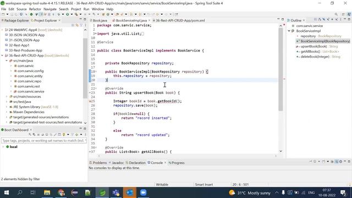Click the toolbar search magnifier icon
352x198 pixels.
pyautogui.click(x=336, y=14)
